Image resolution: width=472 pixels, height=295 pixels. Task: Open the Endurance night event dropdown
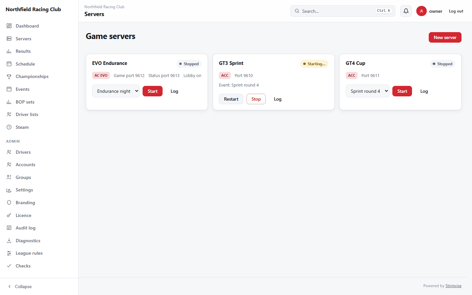click(x=116, y=91)
